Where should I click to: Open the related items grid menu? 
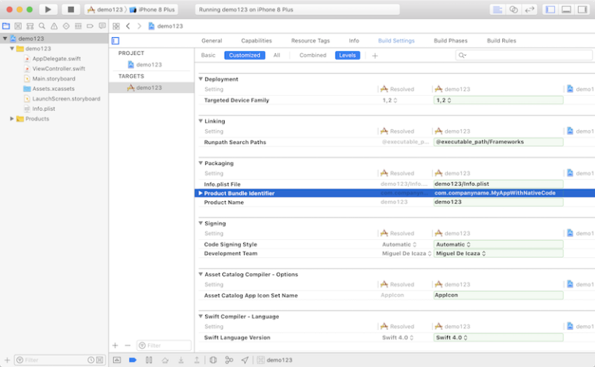tap(116, 26)
